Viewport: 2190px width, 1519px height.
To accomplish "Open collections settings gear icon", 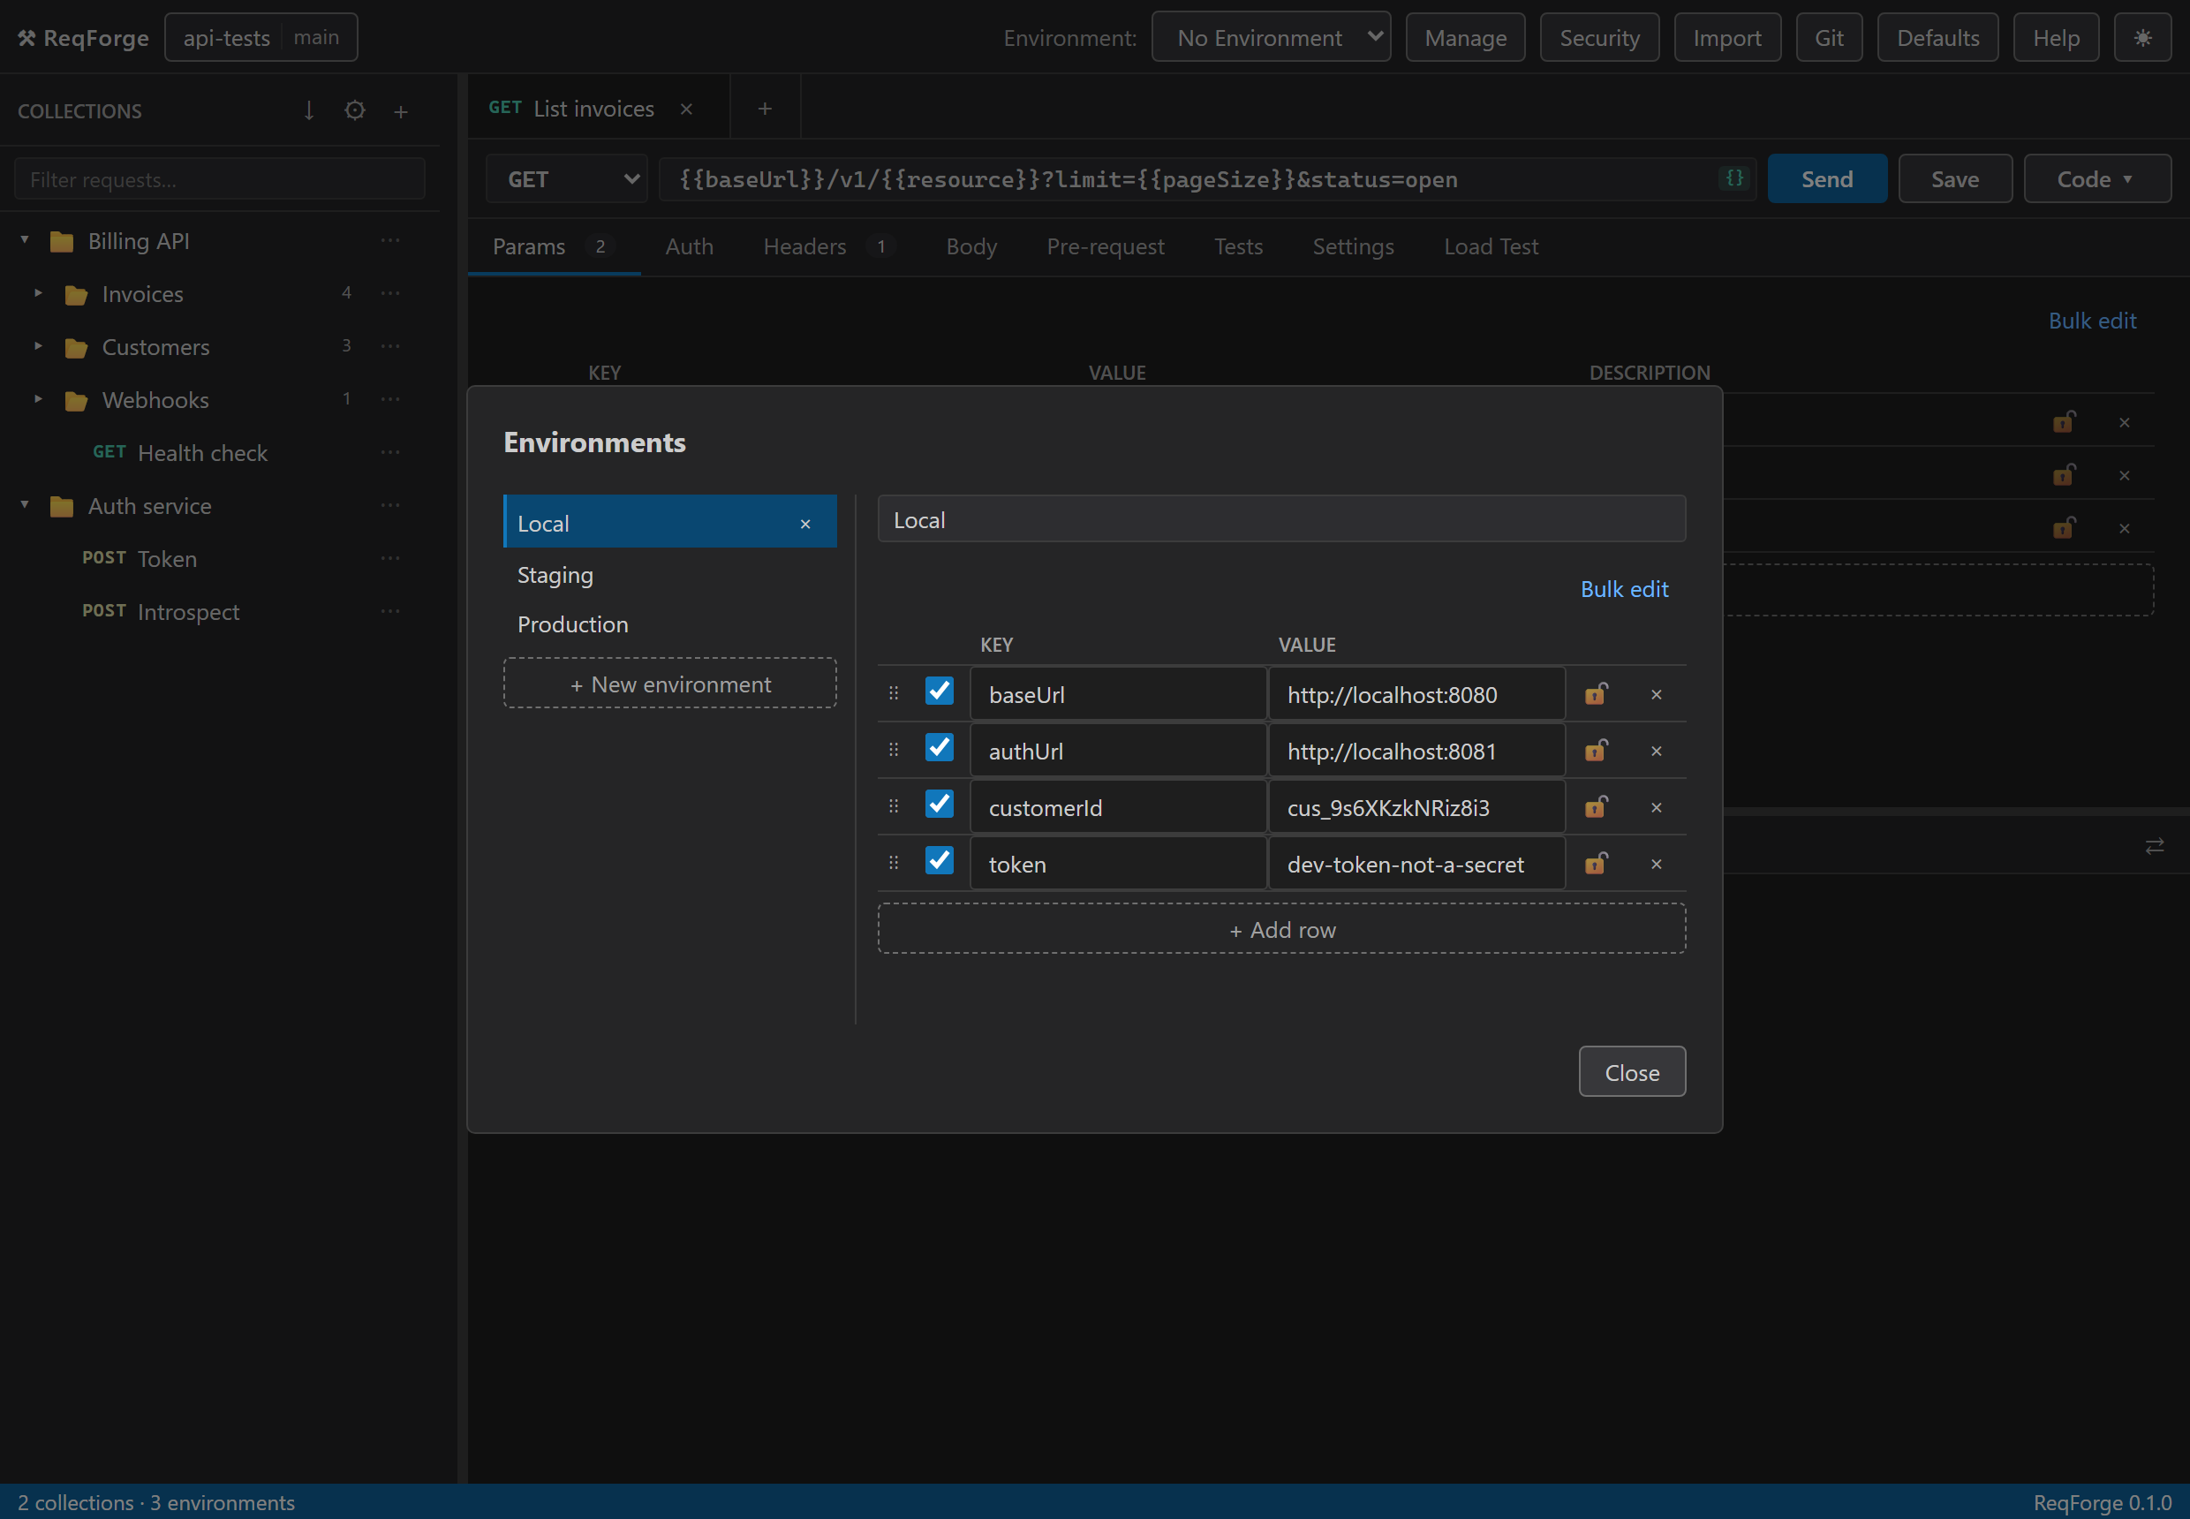I will [355, 110].
